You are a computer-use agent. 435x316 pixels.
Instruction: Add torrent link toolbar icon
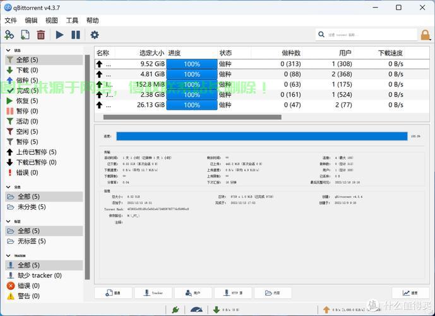[9, 35]
